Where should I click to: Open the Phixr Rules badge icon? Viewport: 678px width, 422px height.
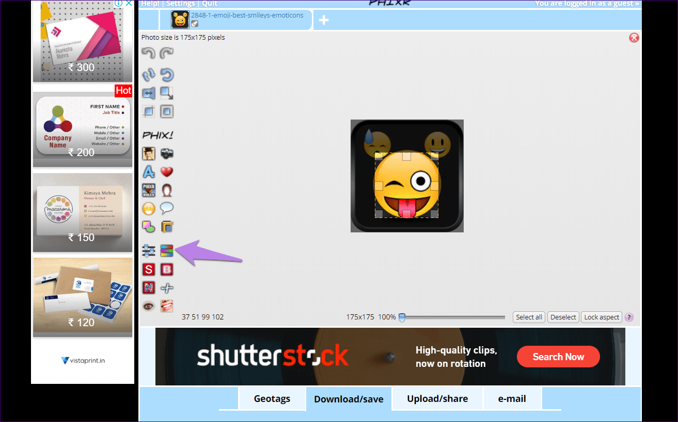(x=149, y=190)
